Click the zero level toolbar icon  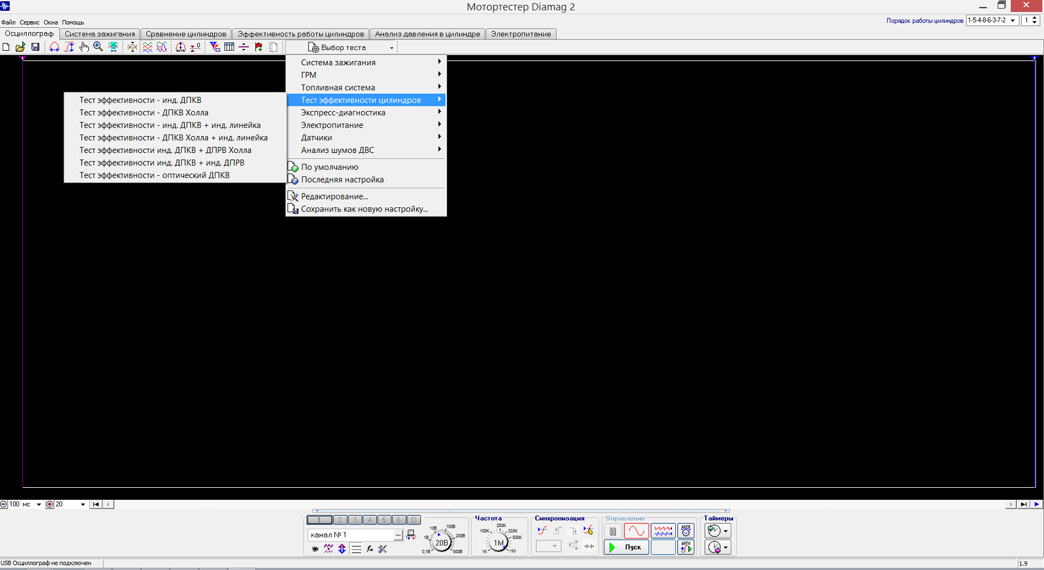[x=195, y=47]
